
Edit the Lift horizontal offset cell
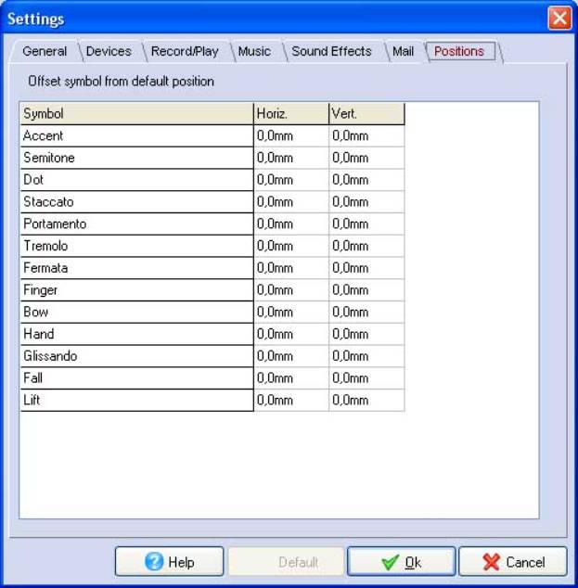pyautogui.click(x=291, y=400)
